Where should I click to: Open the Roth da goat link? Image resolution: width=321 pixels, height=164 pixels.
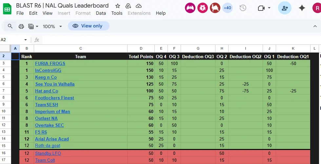[x=48, y=146]
